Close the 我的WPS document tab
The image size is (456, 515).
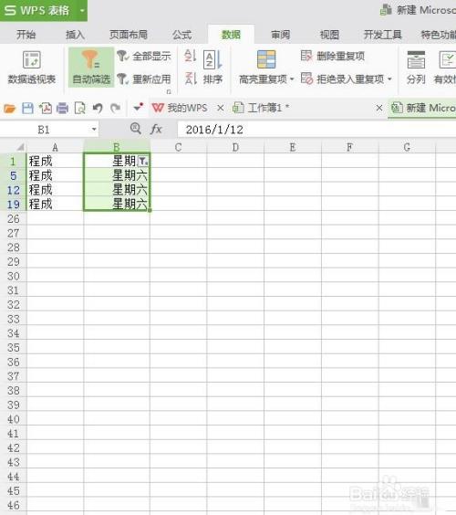[x=221, y=108]
